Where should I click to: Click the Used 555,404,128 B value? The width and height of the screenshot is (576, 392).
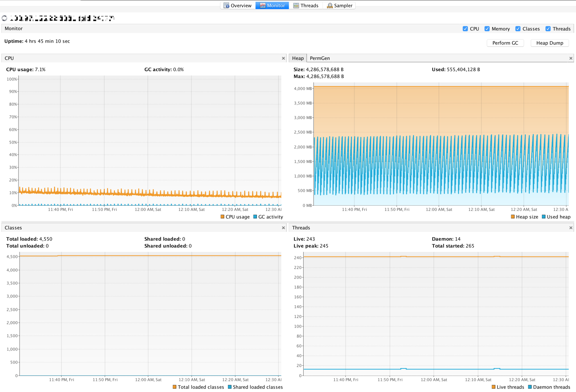pyautogui.click(x=463, y=70)
